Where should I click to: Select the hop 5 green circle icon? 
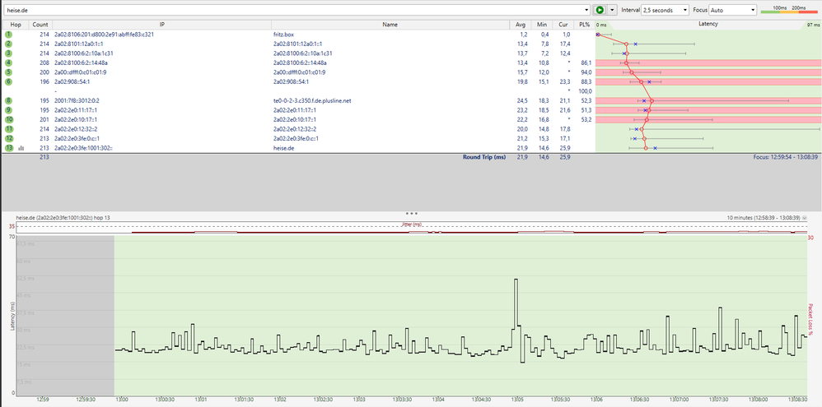click(x=9, y=72)
